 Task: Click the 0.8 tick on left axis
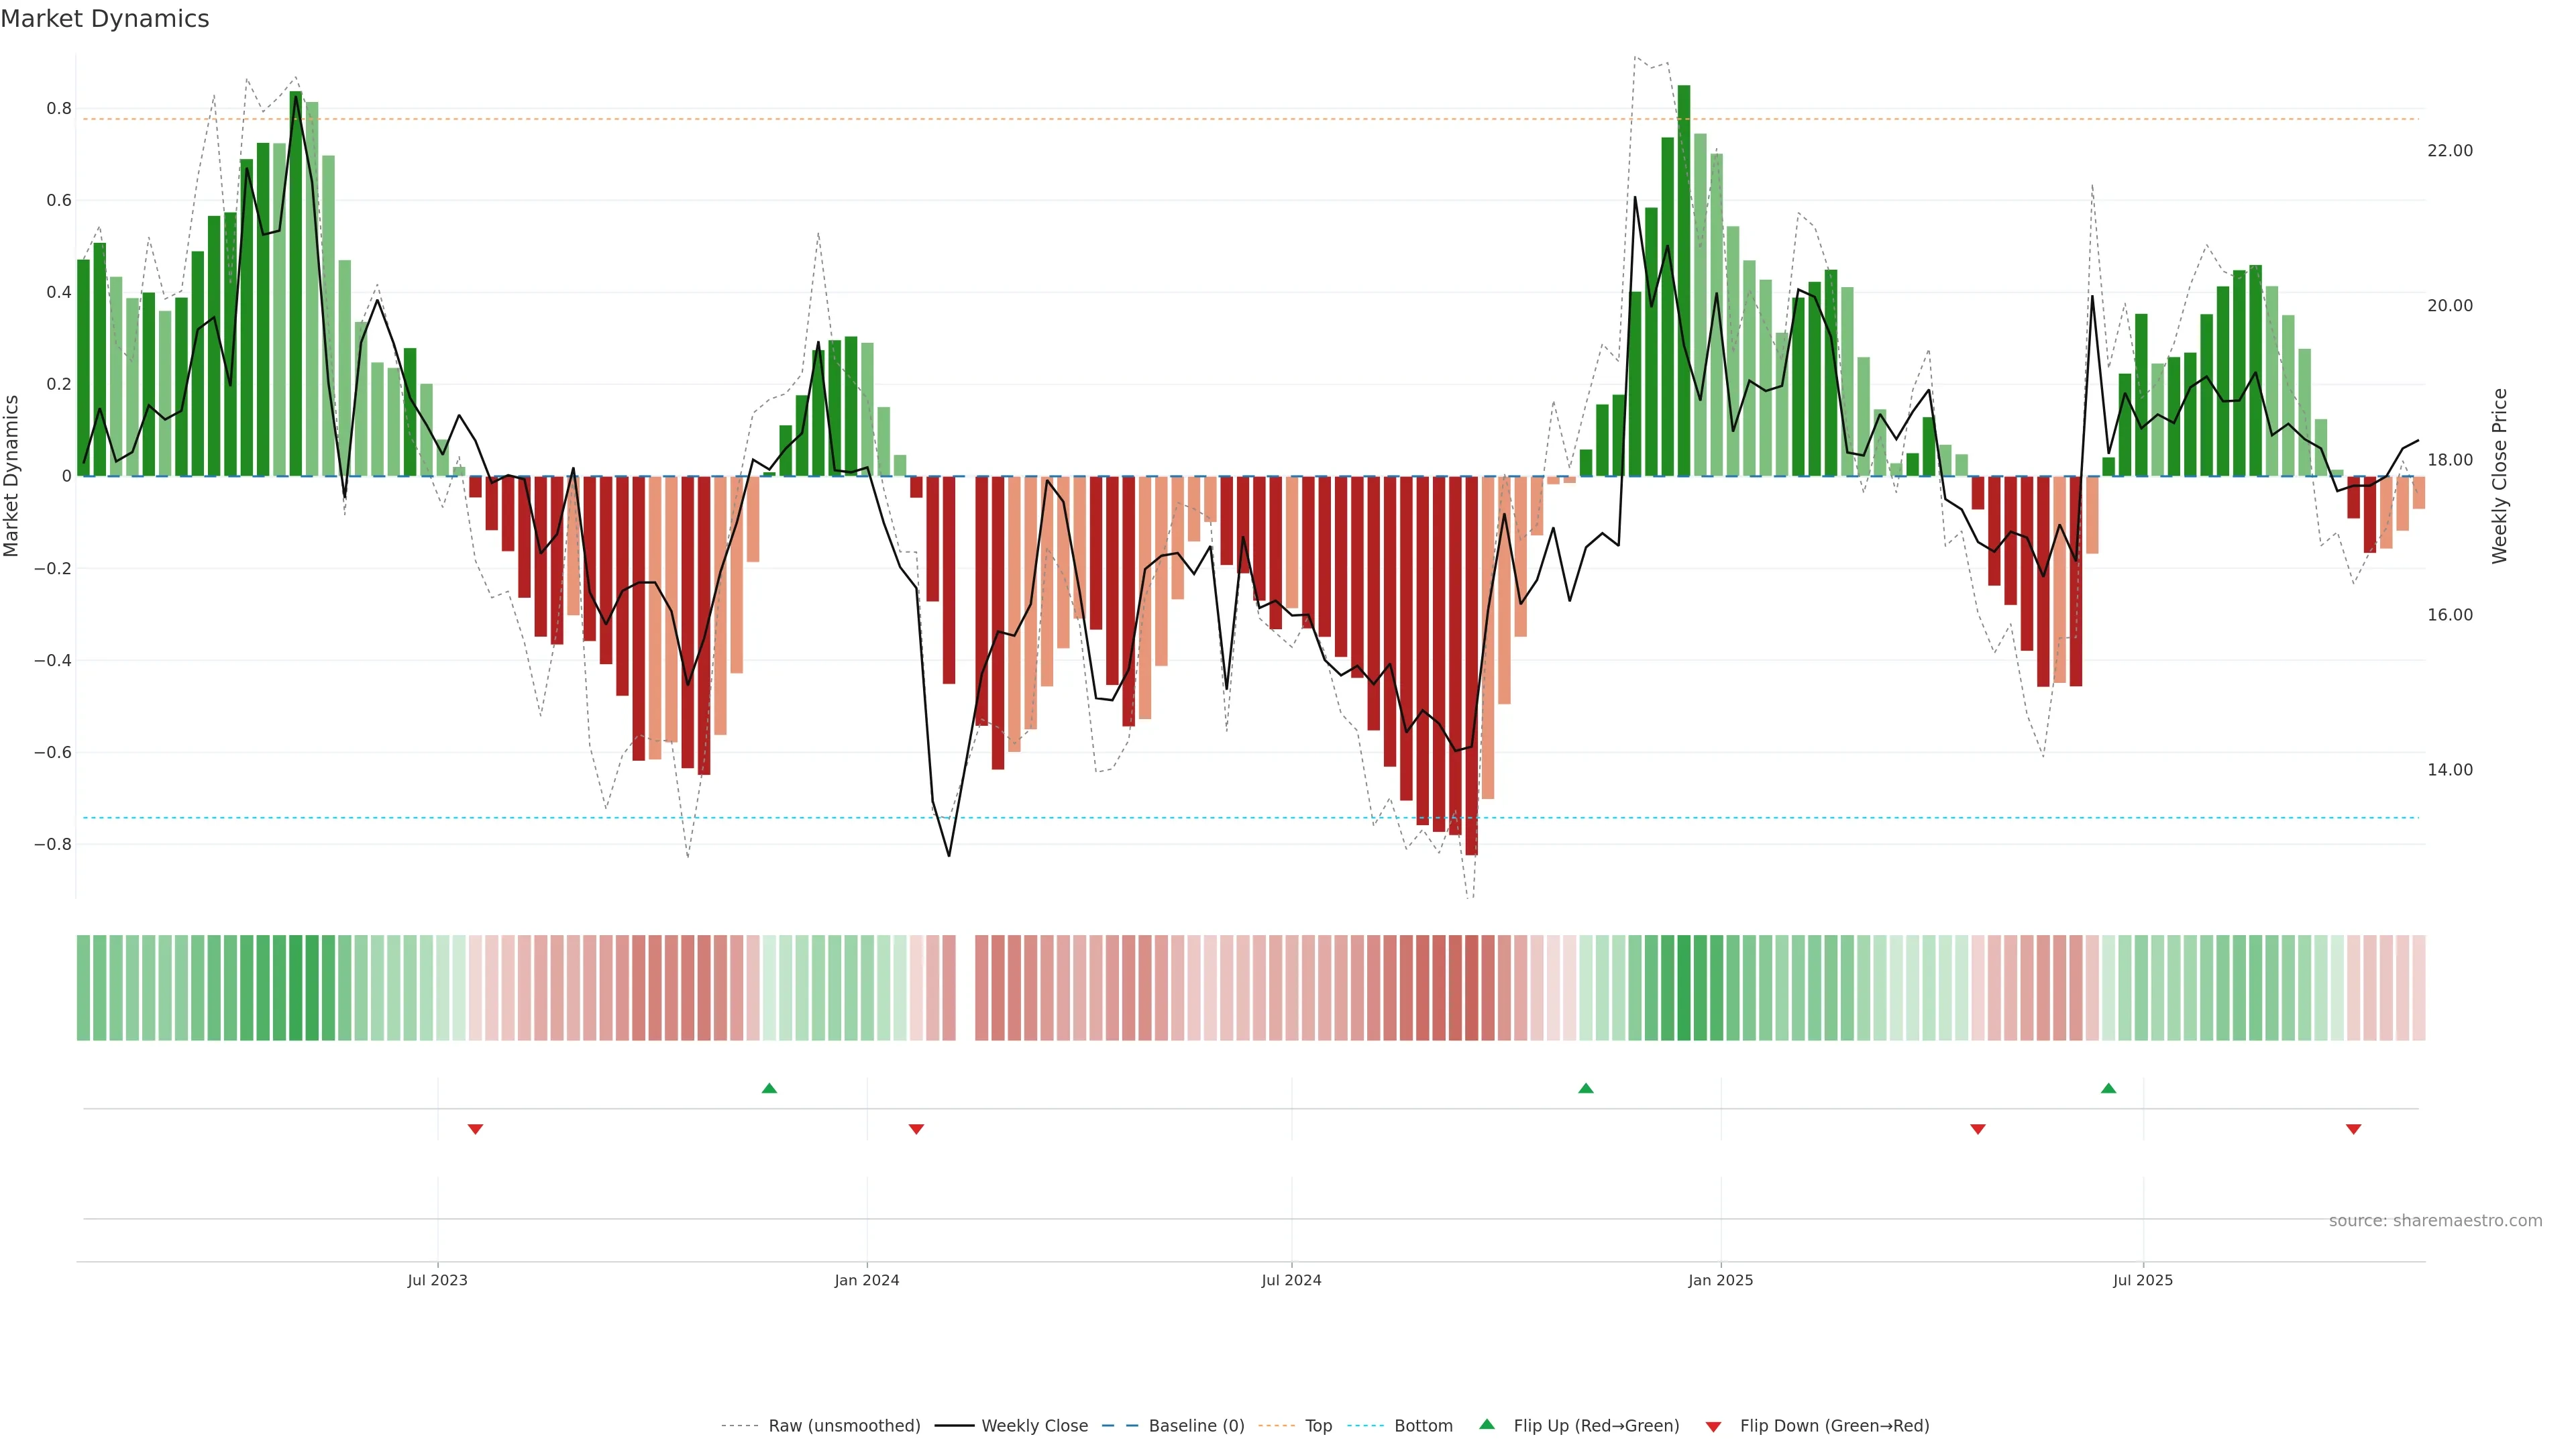59,108
